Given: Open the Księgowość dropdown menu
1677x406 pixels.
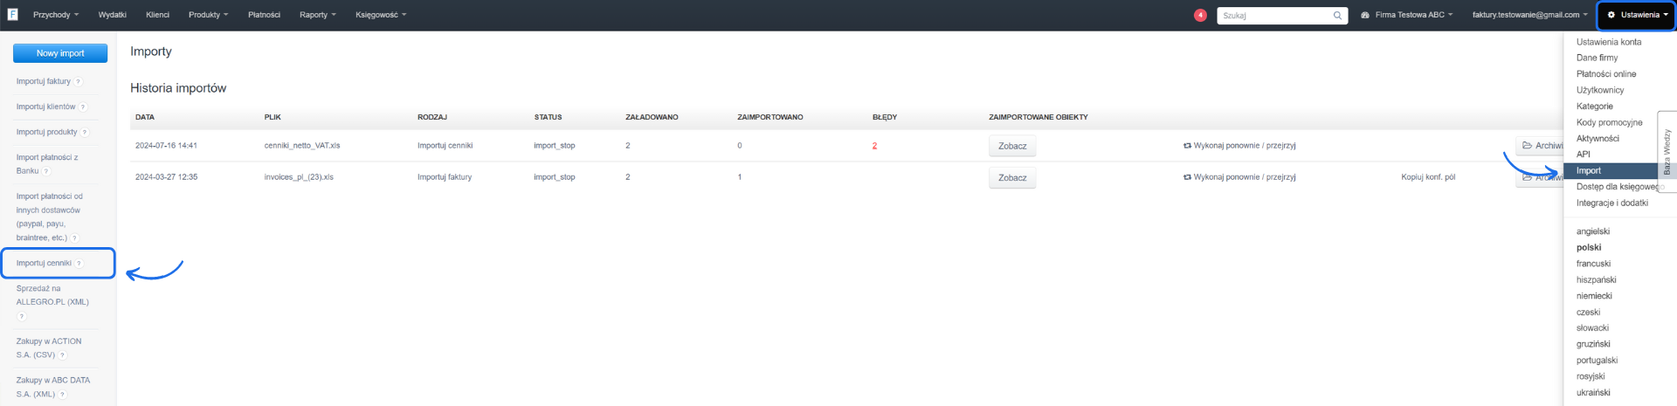Looking at the screenshot, I should pyautogui.click(x=381, y=15).
